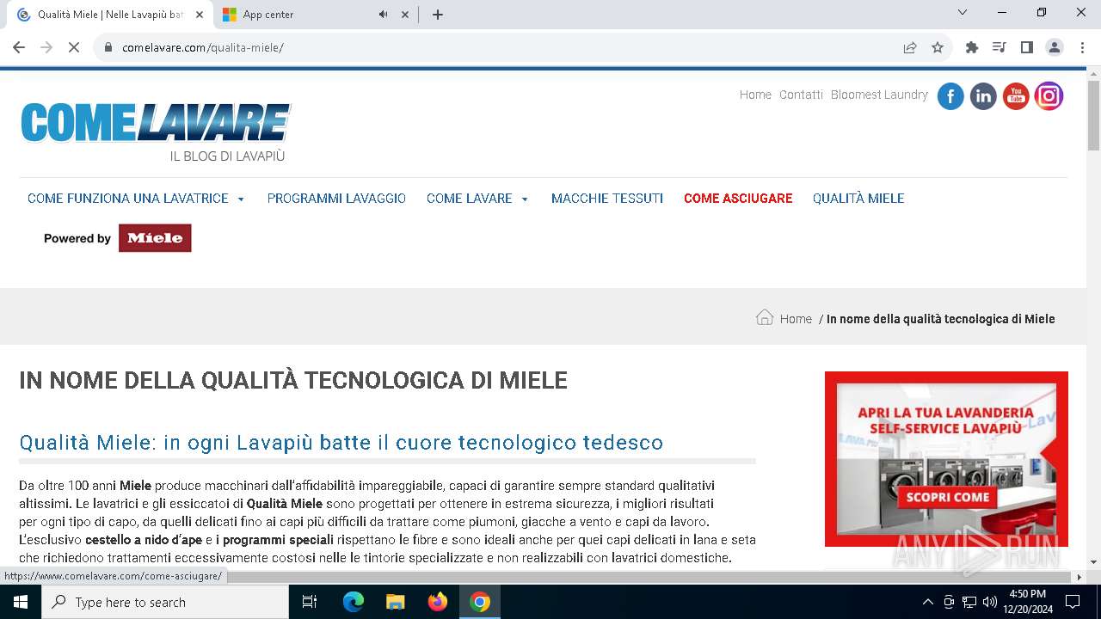This screenshot has height=619, width=1101.
Task: Open the notifications center
Action: tap(1073, 602)
